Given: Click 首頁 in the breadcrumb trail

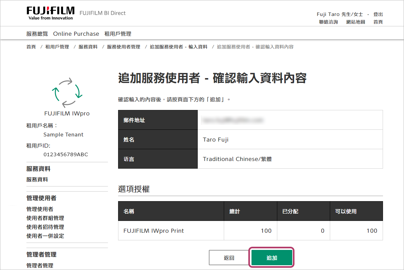Looking at the screenshot, I should click(x=31, y=47).
